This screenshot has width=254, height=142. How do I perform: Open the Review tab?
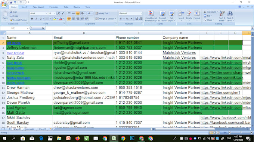[x=77, y=7]
